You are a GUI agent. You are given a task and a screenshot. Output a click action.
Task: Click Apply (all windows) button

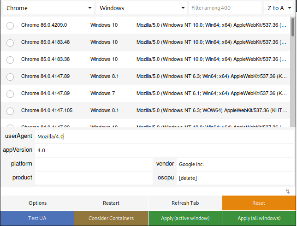tap(259, 218)
